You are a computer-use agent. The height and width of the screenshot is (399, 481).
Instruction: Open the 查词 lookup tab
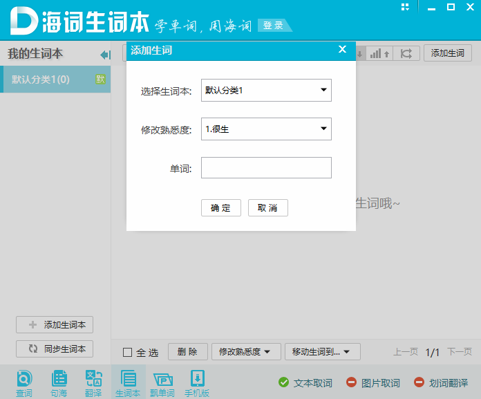point(24,384)
